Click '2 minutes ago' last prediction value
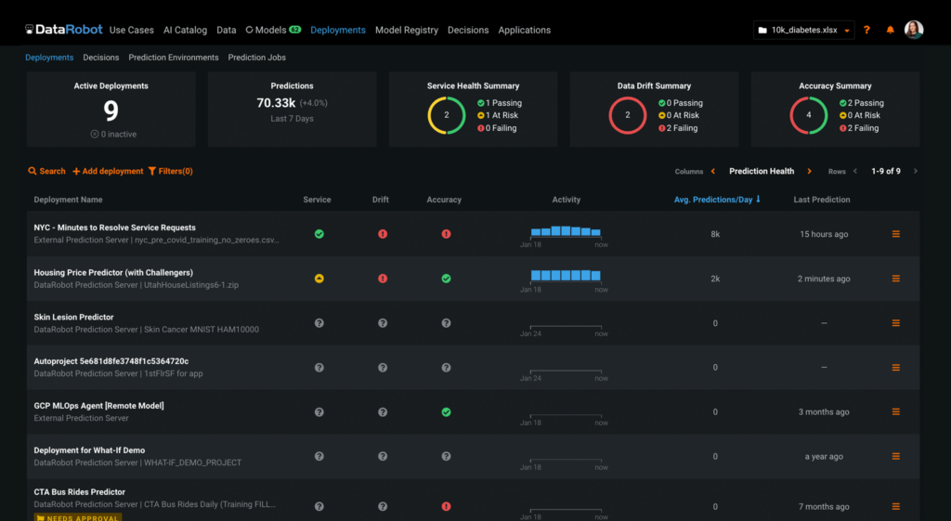 [x=824, y=279]
